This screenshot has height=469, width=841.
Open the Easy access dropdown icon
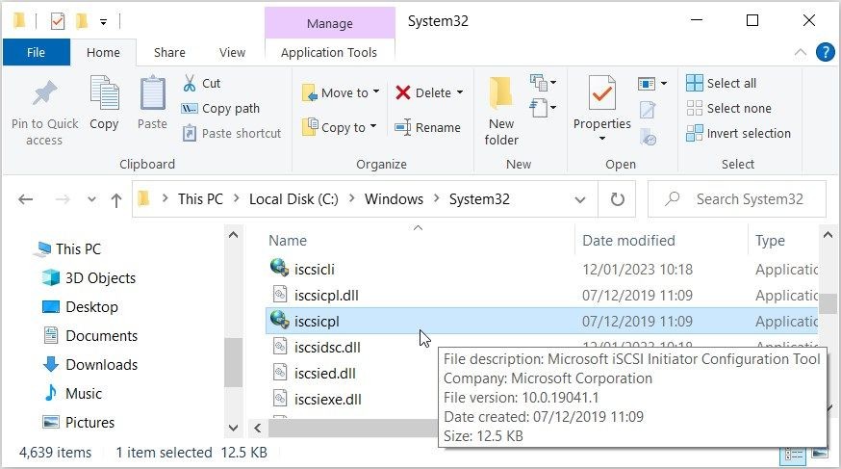click(543, 108)
